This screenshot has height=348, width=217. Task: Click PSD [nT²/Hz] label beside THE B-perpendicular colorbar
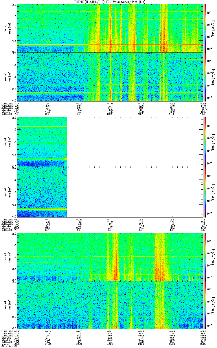click(x=213, y=256)
